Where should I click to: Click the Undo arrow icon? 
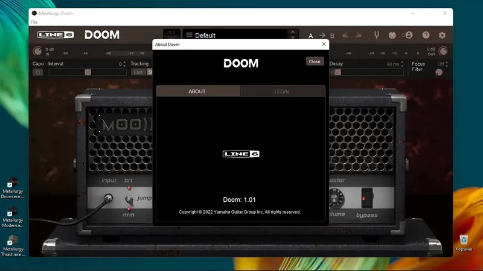click(345, 36)
